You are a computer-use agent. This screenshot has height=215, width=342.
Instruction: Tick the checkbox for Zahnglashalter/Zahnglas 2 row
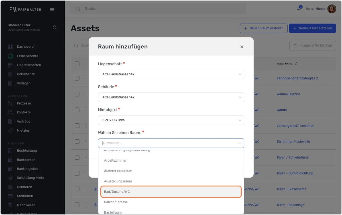pyautogui.click(x=77, y=78)
